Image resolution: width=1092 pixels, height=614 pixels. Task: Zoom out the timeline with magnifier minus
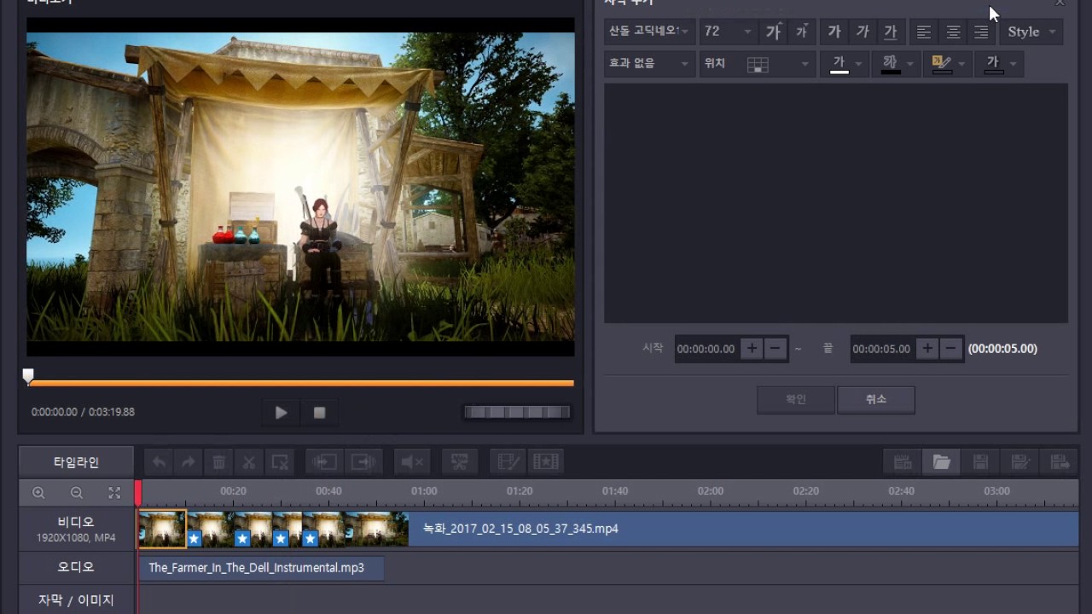(77, 493)
